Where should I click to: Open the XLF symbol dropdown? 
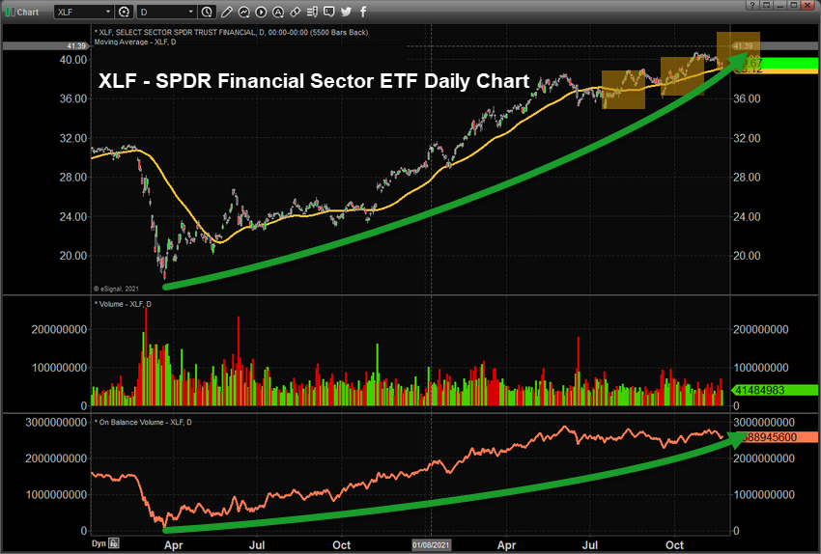84,12
